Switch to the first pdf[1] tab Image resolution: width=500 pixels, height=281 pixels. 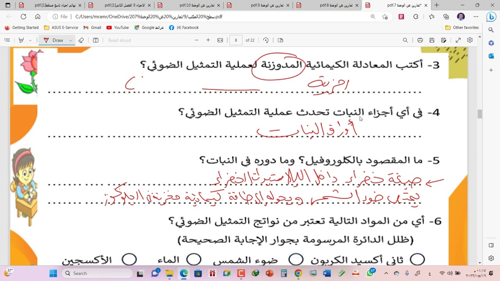pos(51,5)
